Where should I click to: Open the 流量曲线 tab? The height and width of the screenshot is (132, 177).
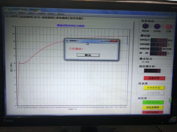point(26,17)
